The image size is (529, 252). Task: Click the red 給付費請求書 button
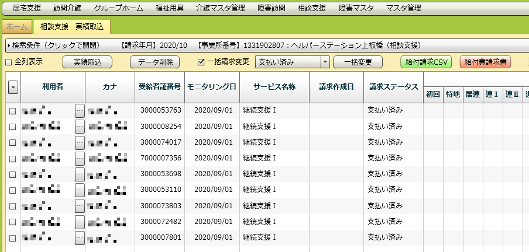[x=485, y=62]
